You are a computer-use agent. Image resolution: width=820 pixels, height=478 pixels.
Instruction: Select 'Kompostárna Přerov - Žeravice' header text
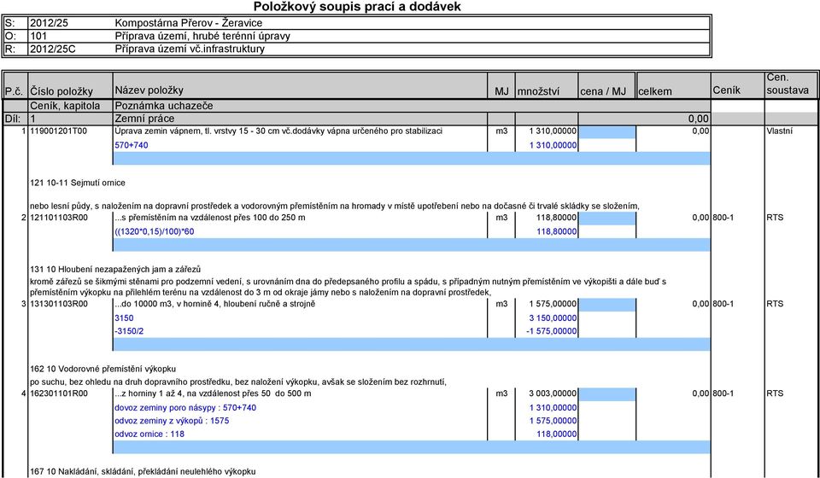188,23
